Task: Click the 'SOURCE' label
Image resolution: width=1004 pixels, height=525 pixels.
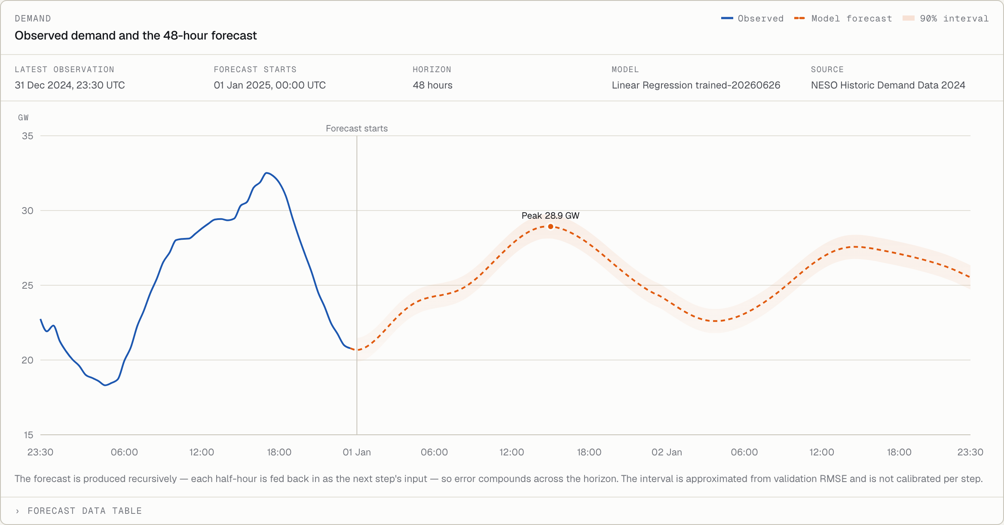Action: pos(827,70)
